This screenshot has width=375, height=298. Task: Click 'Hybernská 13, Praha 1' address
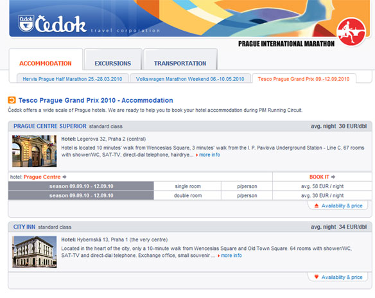(x=102, y=240)
